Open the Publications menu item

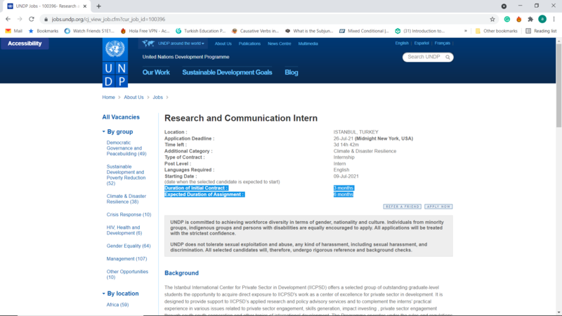[249, 44]
